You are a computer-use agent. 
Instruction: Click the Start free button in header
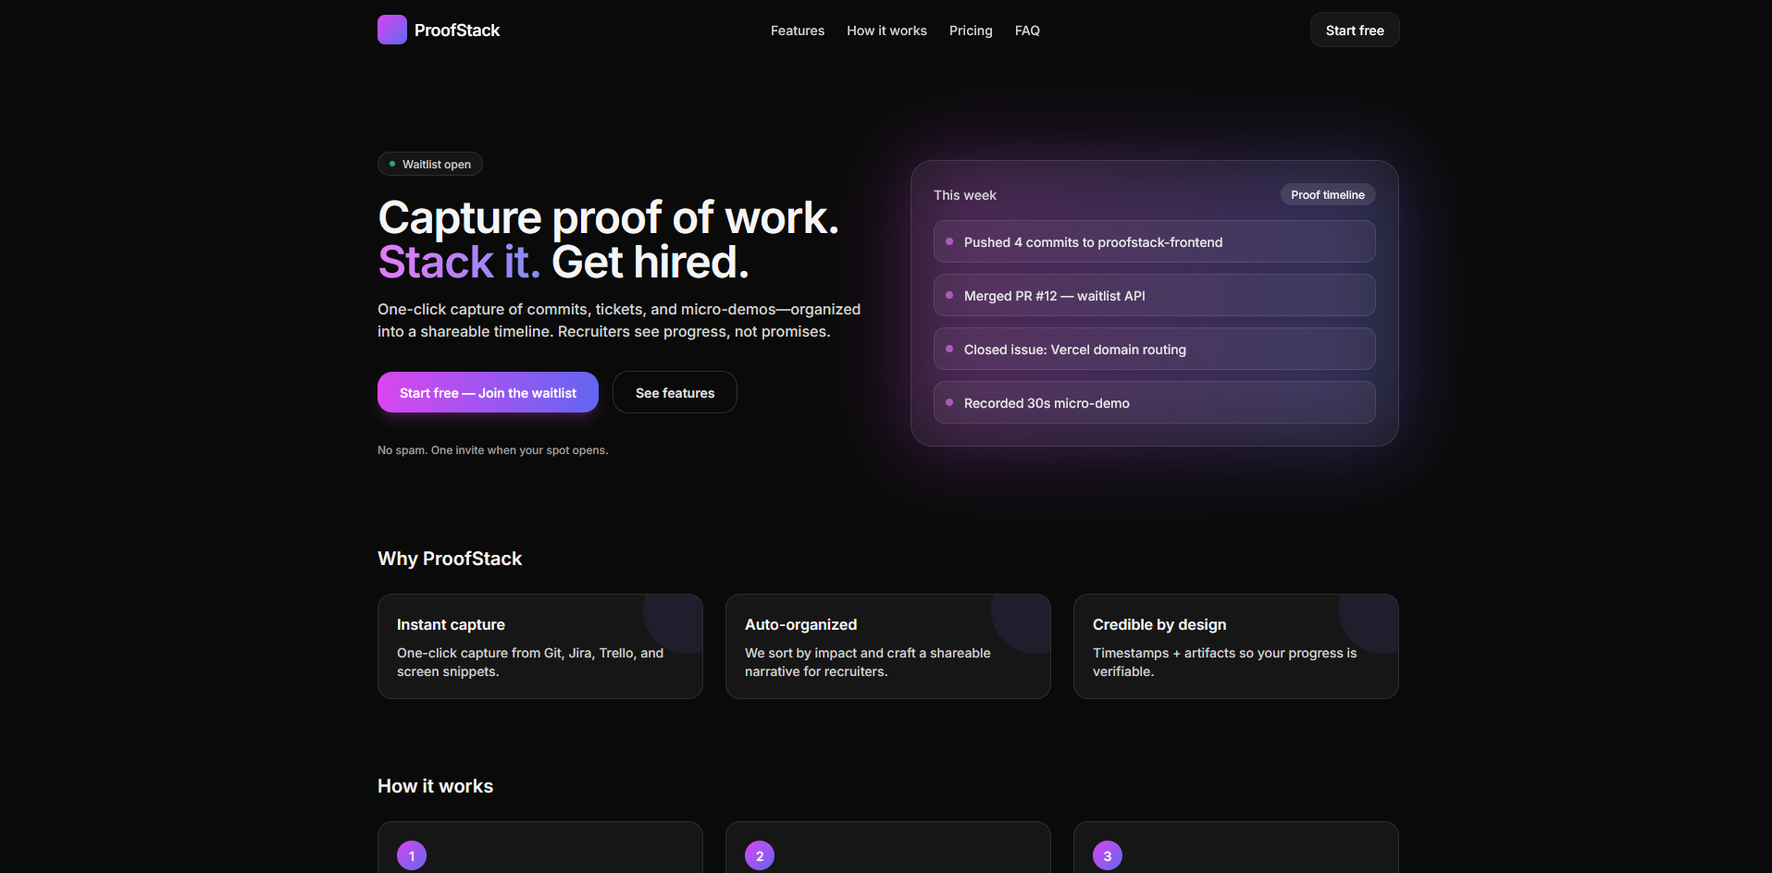[1354, 30]
